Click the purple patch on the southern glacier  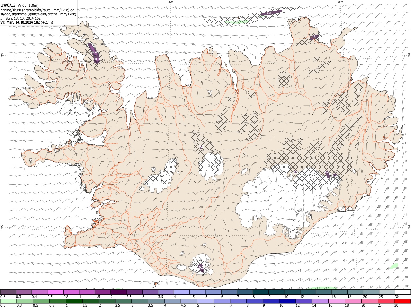pos(201,268)
